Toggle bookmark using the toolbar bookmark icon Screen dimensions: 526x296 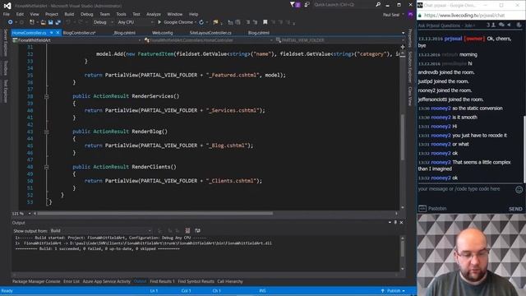(x=265, y=22)
